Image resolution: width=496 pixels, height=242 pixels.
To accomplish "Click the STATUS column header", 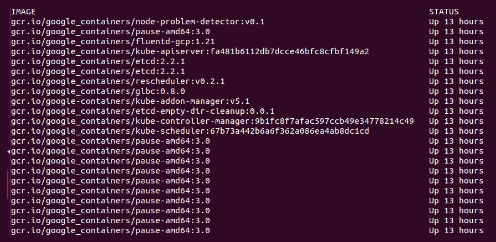I will 443,12.
